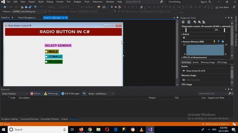The width and height of the screenshot is (238, 133).
Task: Toggle the 0 Errors filter
Action: click(x=36, y=93)
